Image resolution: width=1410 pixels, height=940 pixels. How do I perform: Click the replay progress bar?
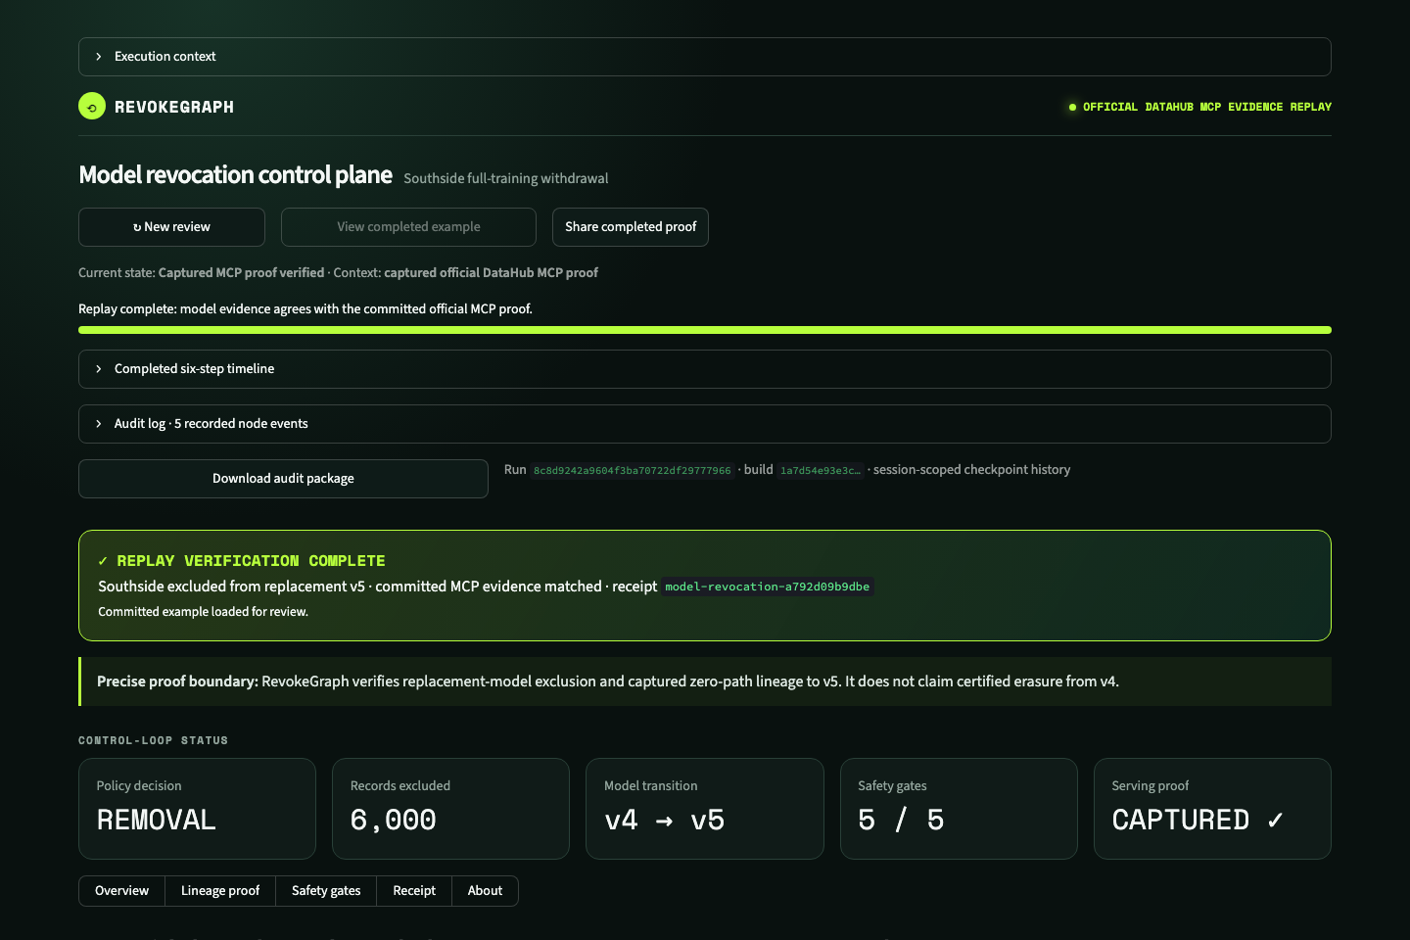(705, 330)
